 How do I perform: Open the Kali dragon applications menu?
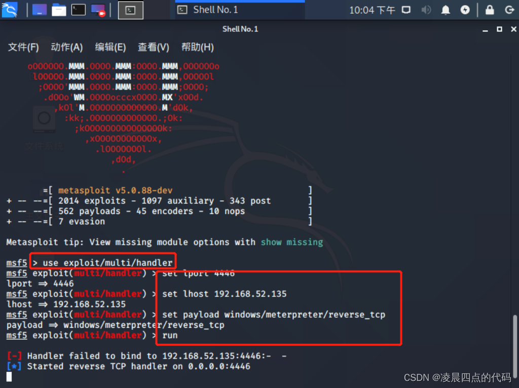10,10
